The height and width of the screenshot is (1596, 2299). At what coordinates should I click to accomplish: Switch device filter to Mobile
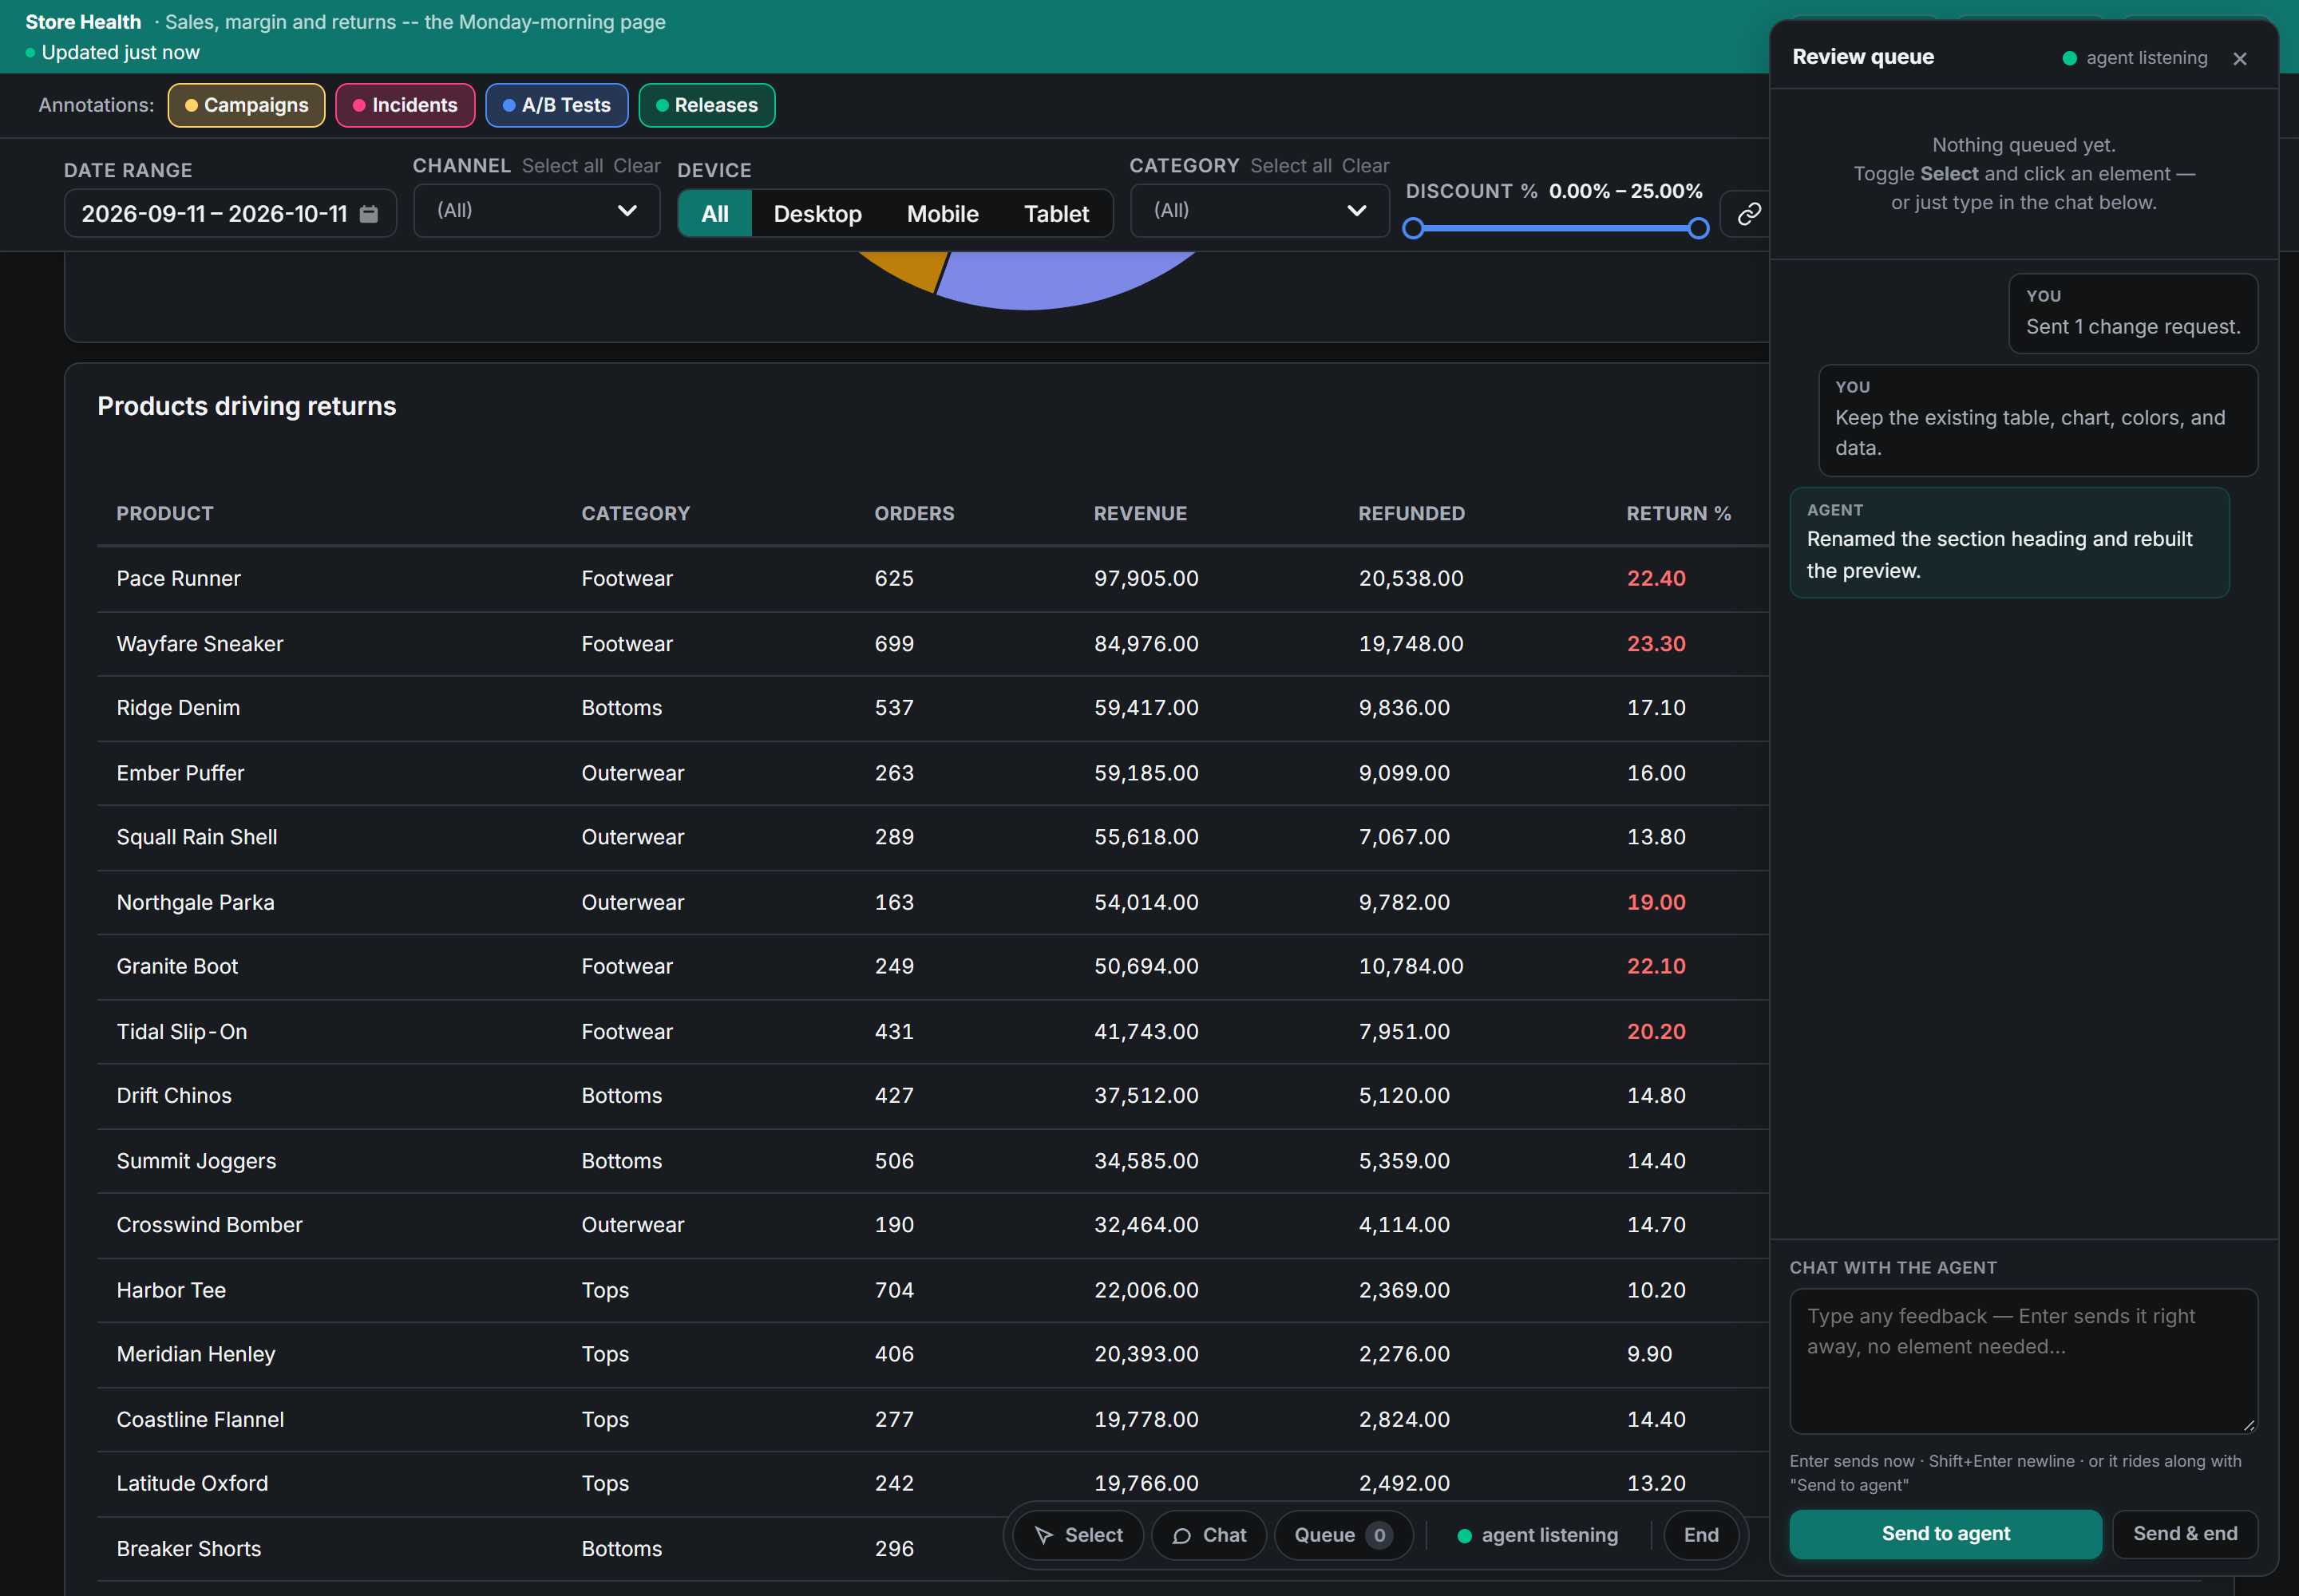[943, 214]
